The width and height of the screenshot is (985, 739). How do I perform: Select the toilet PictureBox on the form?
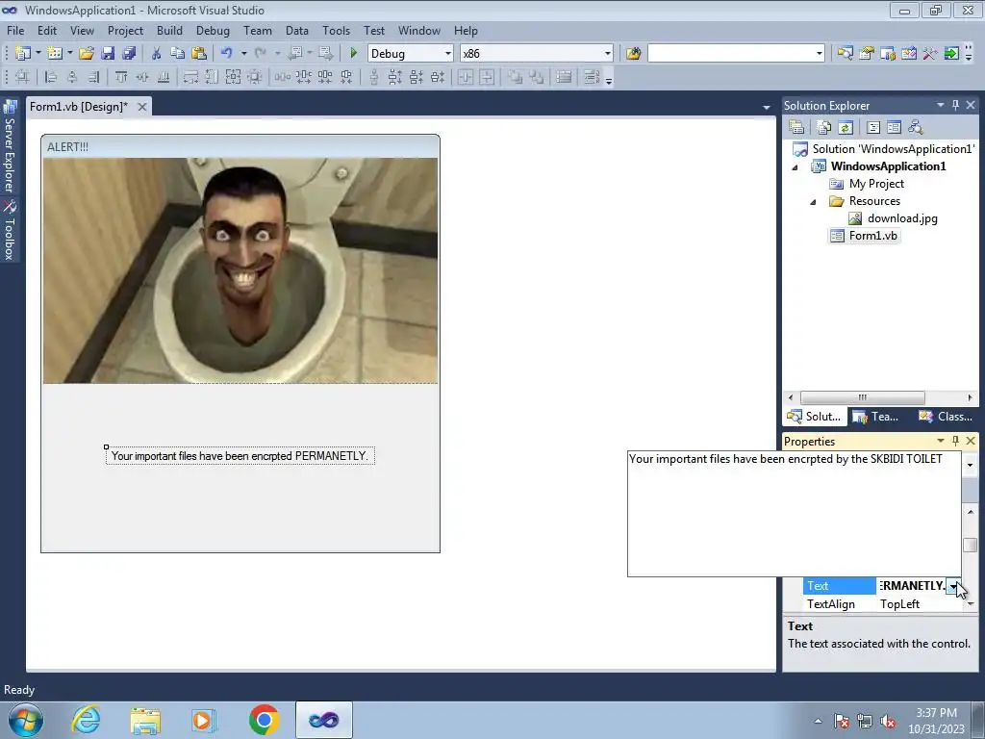point(240,270)
